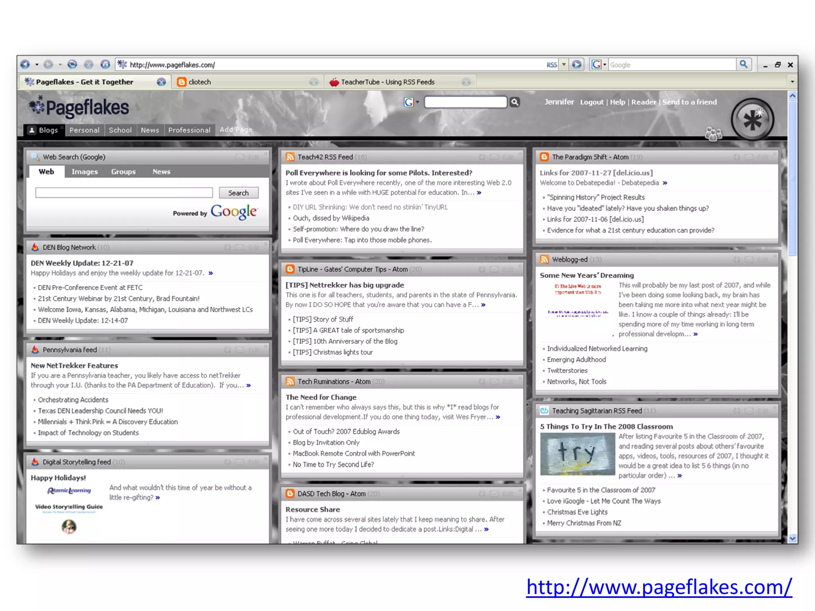The height and width of the screenshot is (611, 815).
Task: Click the Web Search flake text field
Action: pos(124,193)
